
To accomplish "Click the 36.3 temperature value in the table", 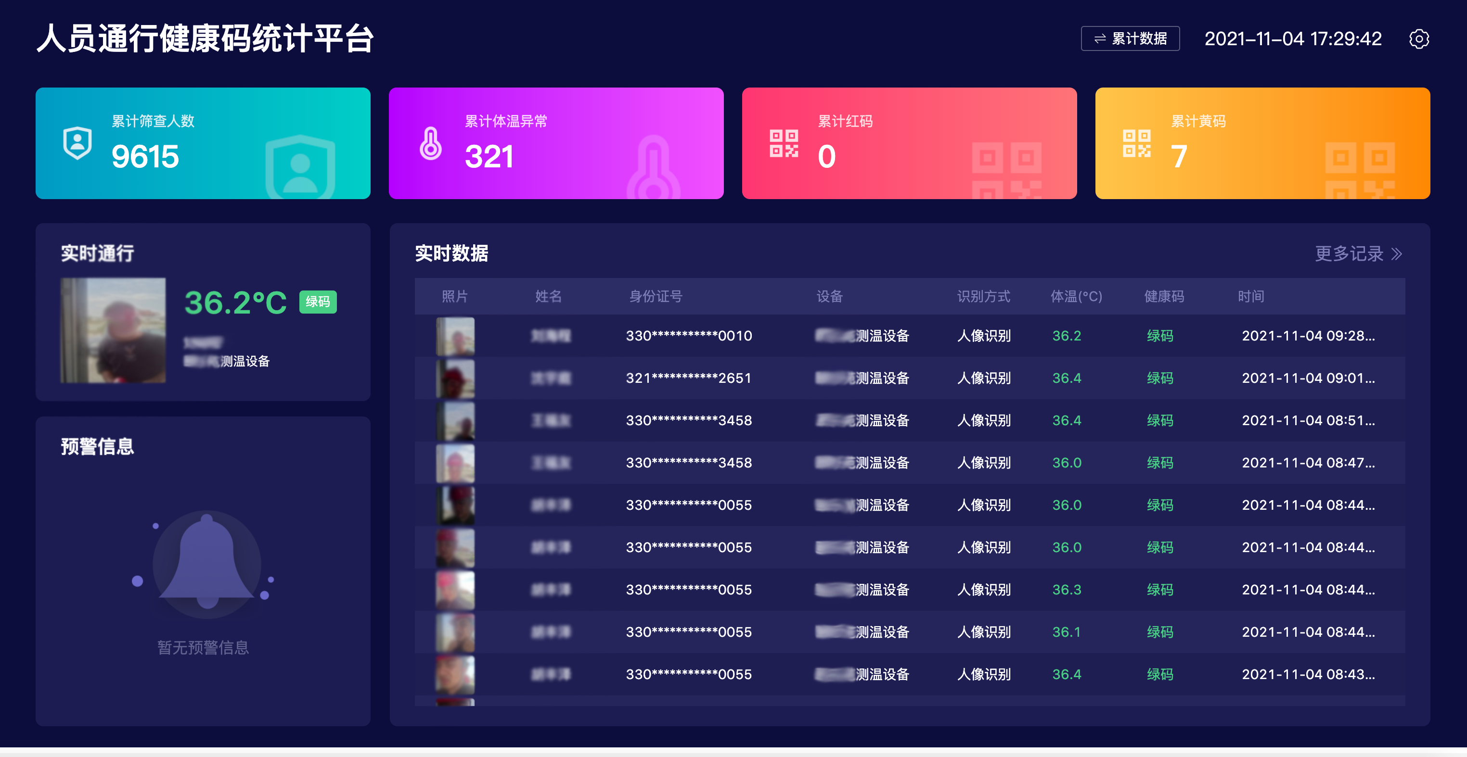I will [x=1066, y=590].
